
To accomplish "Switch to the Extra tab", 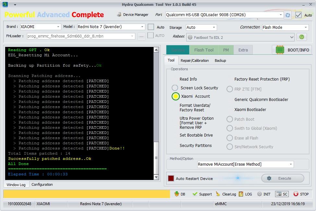I will click(x=243, y=50).
